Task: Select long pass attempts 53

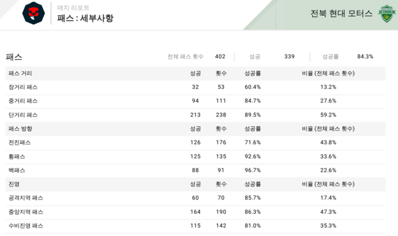Action: (x=221, y=87)
